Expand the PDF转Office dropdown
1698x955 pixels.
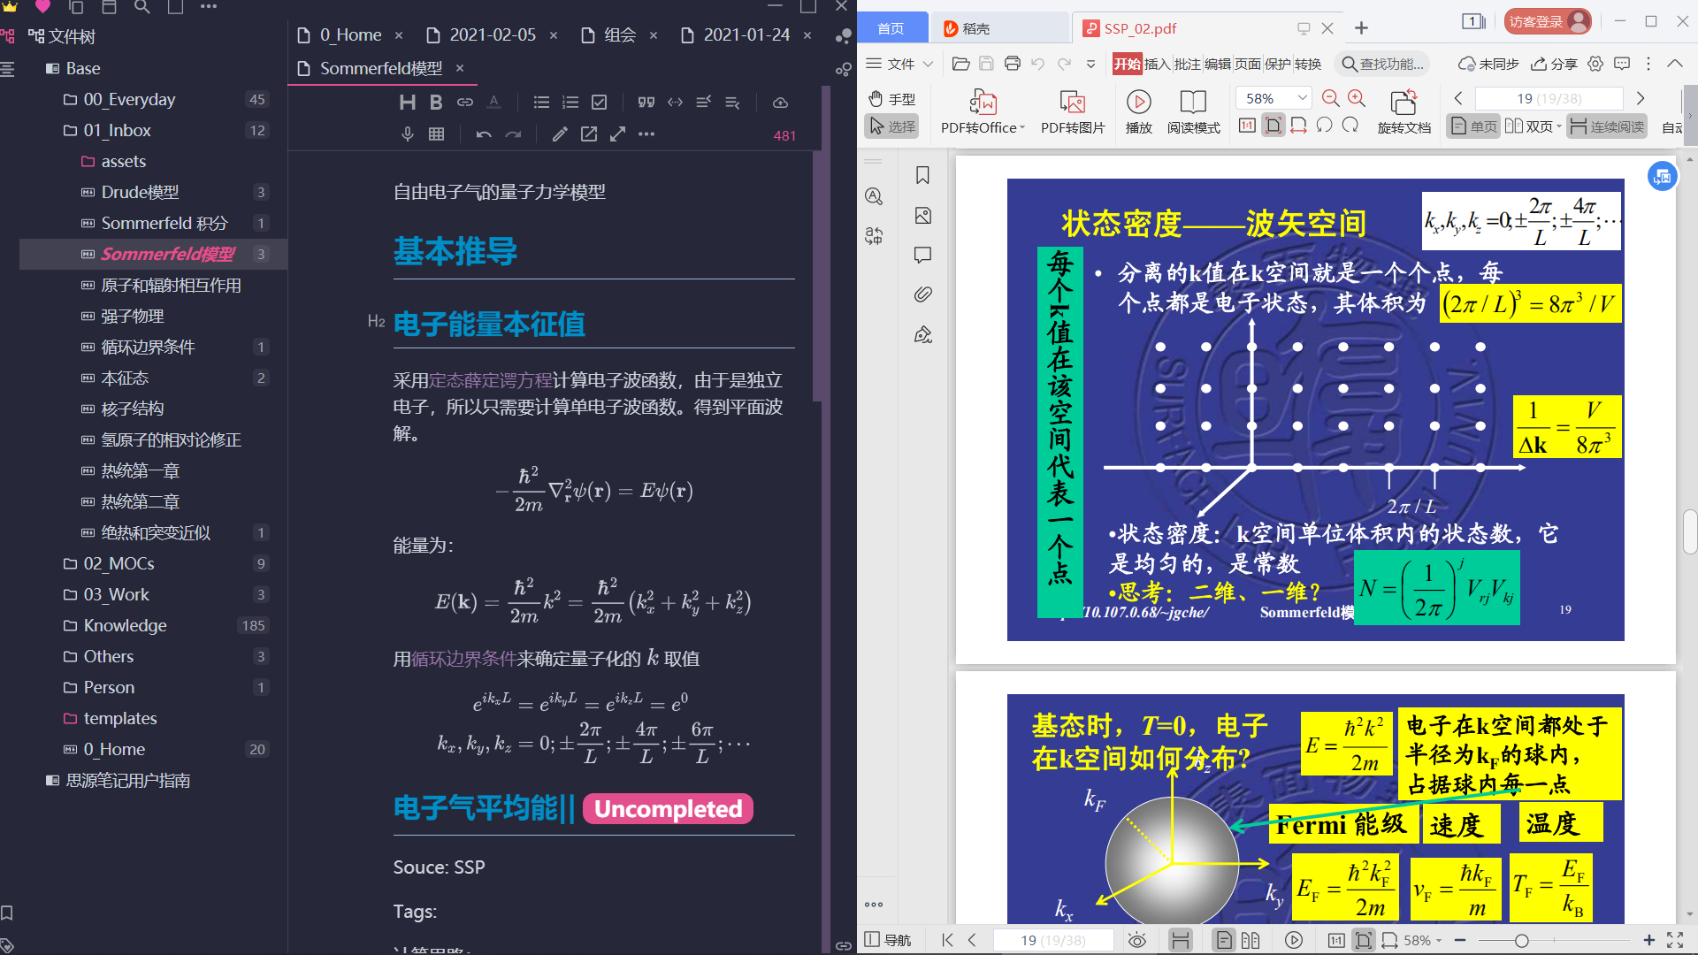[x=1022, y=127]
